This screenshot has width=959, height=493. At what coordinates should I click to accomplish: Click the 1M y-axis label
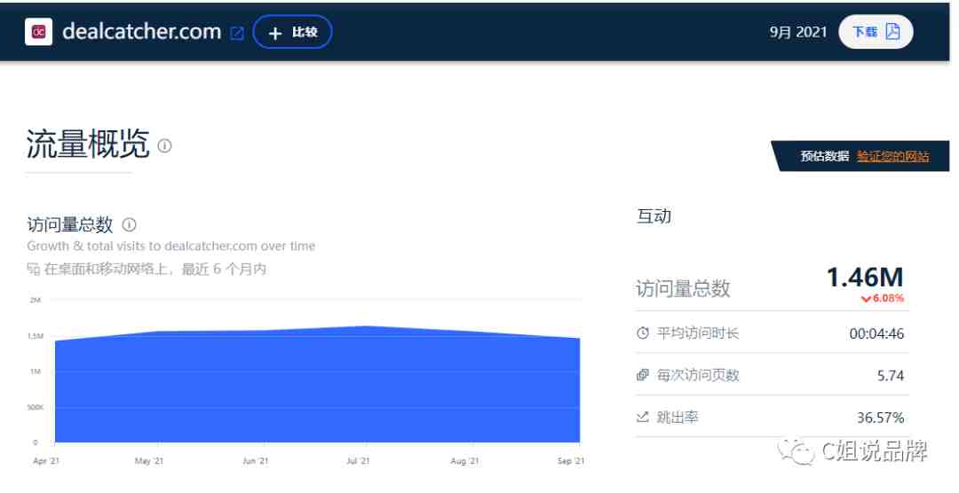tap(36, 372)
